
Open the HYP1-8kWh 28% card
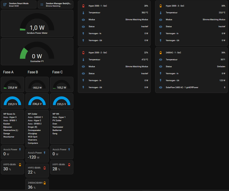click(x=62, y=167)
